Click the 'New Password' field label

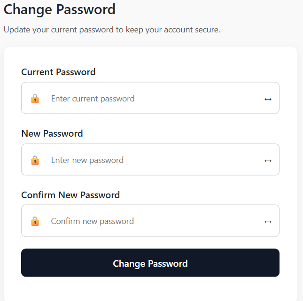(x=52, y=133)
